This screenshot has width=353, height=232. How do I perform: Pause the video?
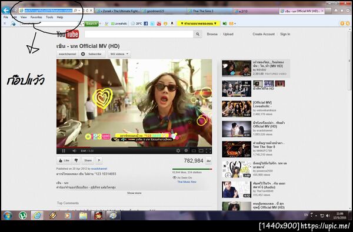click(64, 151)
